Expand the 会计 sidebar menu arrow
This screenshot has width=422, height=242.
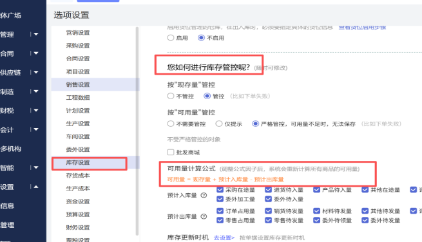(x=36, y=129)
